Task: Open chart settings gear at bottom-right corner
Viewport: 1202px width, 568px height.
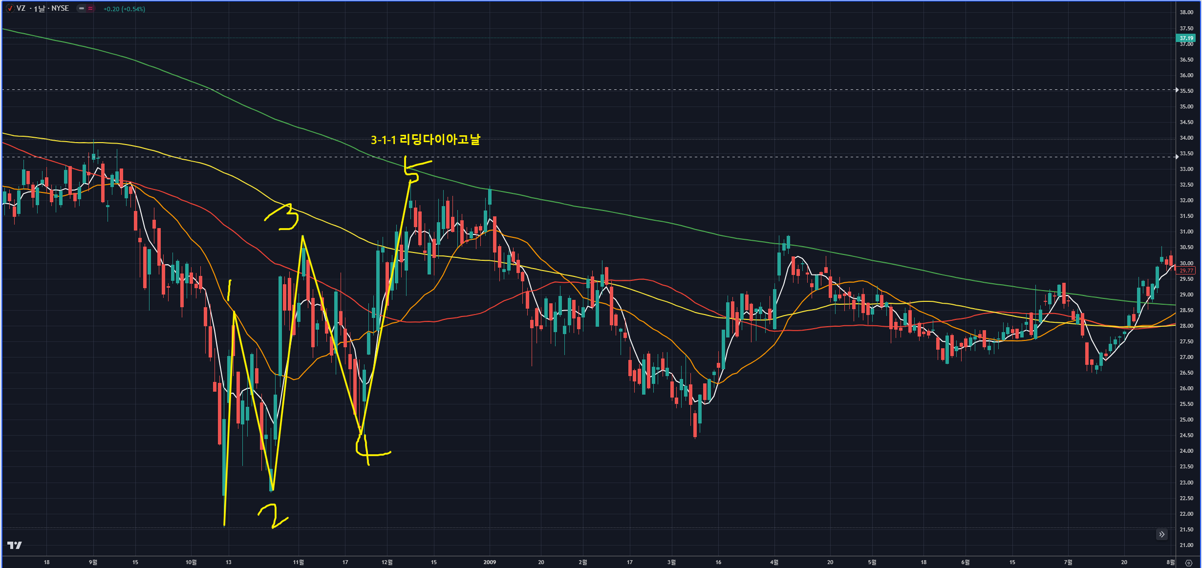Action: [x=1188, y=563]
